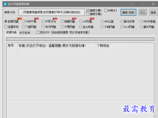Select the 华为网盘 radio option
Viewport: 158px width, 118px height.
point(43,27)
